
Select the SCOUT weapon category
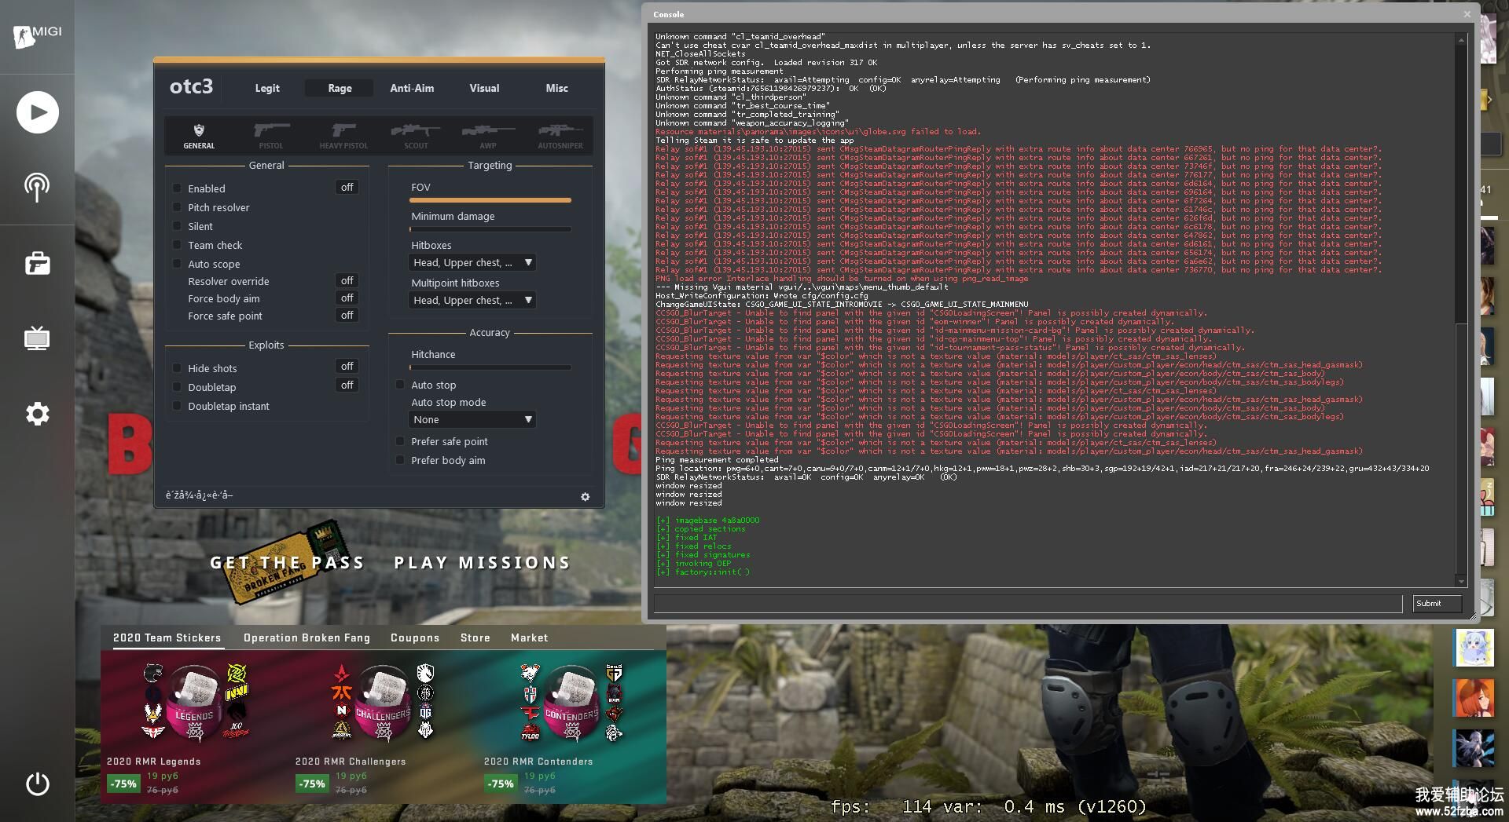pos(416,136)
